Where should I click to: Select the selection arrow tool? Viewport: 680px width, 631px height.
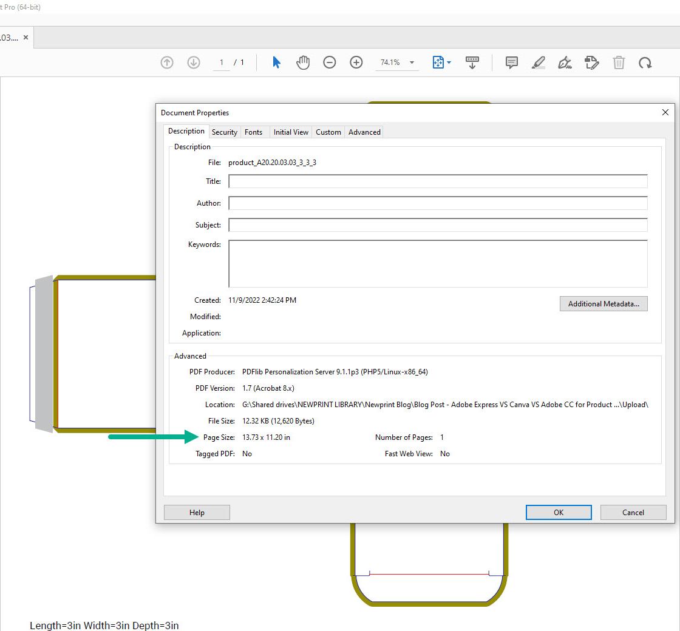pos(276,62)
